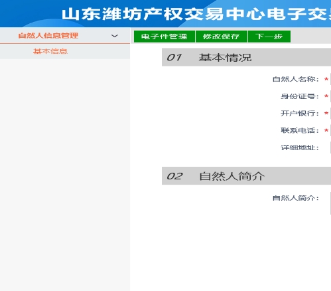Click the 身份证号 label
Viewport: 331px width, 291px height.
point(300,96)
